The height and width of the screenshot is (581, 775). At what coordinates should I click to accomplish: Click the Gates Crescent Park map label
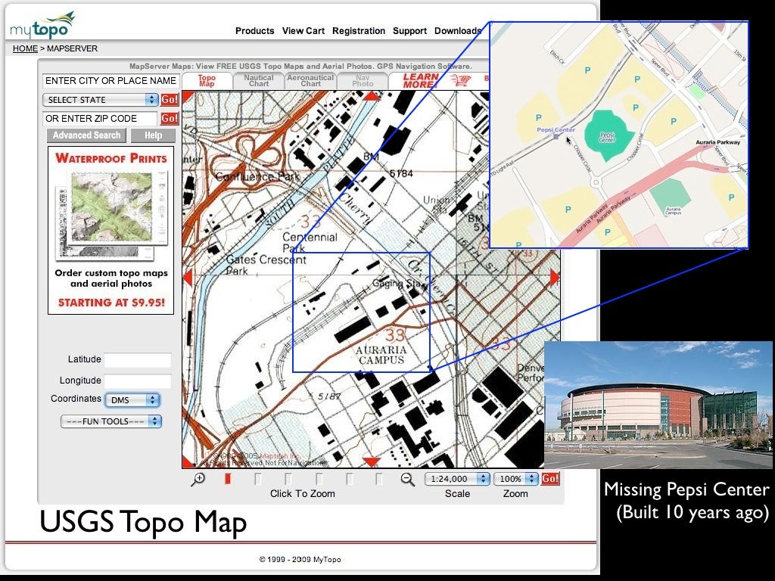tap(266, 265)
